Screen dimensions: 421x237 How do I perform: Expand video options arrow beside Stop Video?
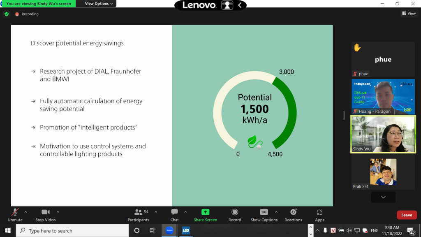point(58,212)
